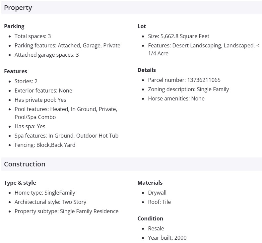This screenshot has height=243, width=262.
Task: Click Parcel number 13736211065
Action: tap(184, 80)
